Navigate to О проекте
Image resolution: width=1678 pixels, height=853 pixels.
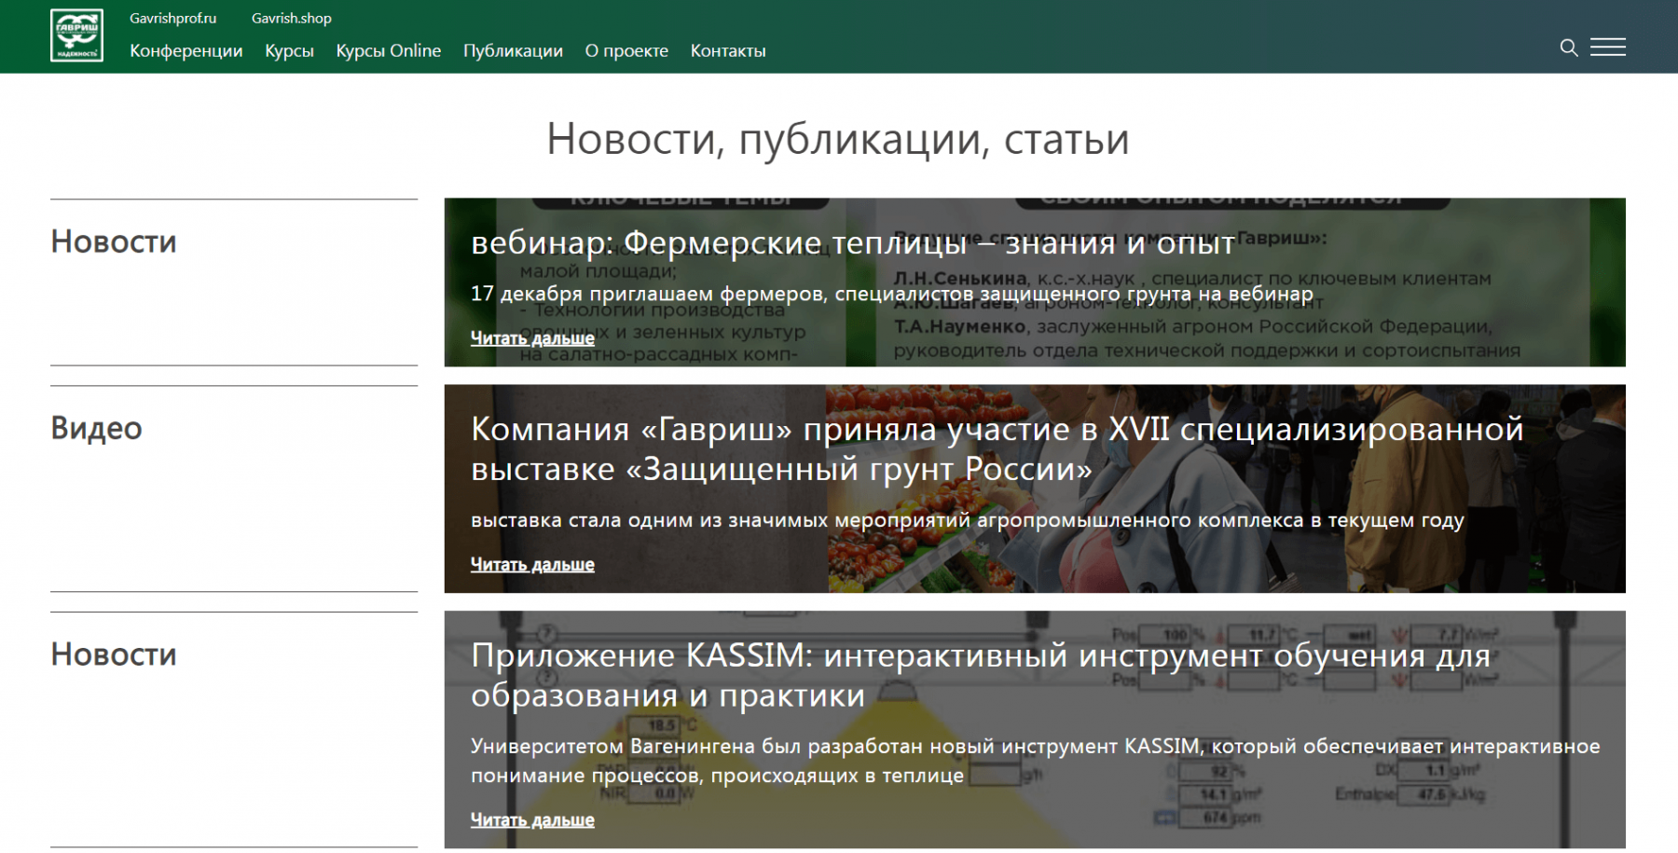626,51
